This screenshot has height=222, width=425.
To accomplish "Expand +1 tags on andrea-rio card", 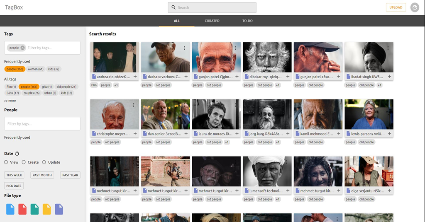I will click(x=116, y=85).
